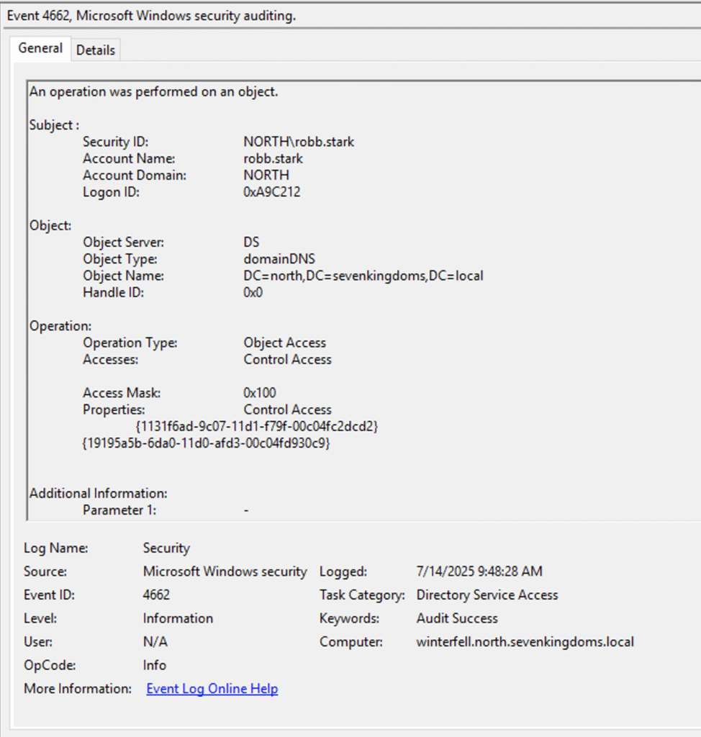The width and height of the screenshot is (701, 737).
Task: Click GUID {19195a5b-6da0-11d0-afd3-00c04fd930c9}
Action: (206, 443)
